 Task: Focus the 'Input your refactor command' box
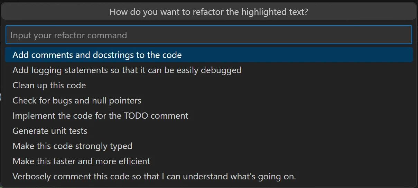(x=208, y=35)
